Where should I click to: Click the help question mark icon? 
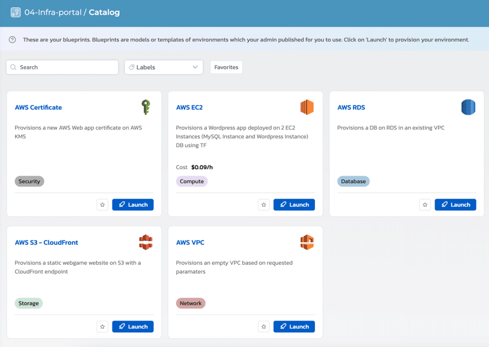(13, 40)
